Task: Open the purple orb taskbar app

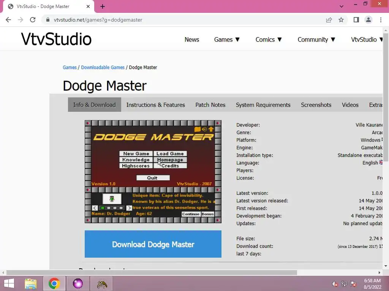Action: click(x=77, y=283)
